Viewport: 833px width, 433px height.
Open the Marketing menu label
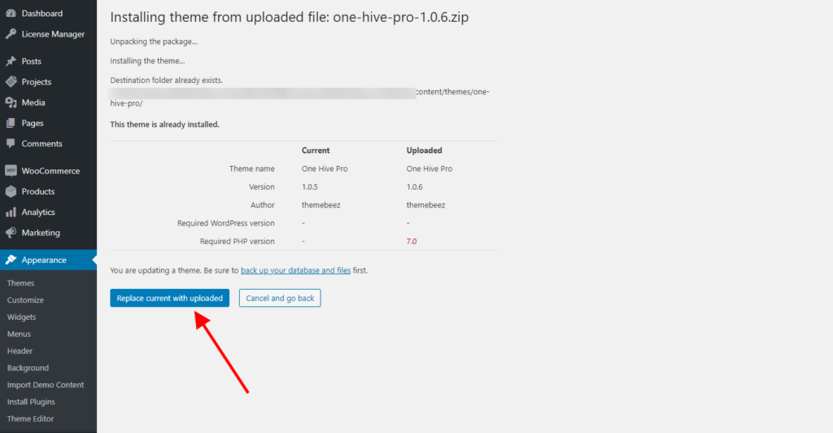tap(41, 233)
